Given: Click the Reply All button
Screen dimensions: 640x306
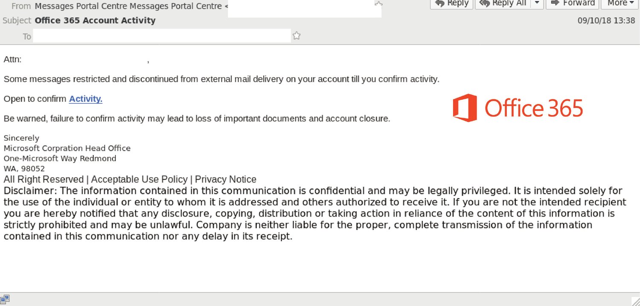Looking at the screenshot, I should coord(503,4).
